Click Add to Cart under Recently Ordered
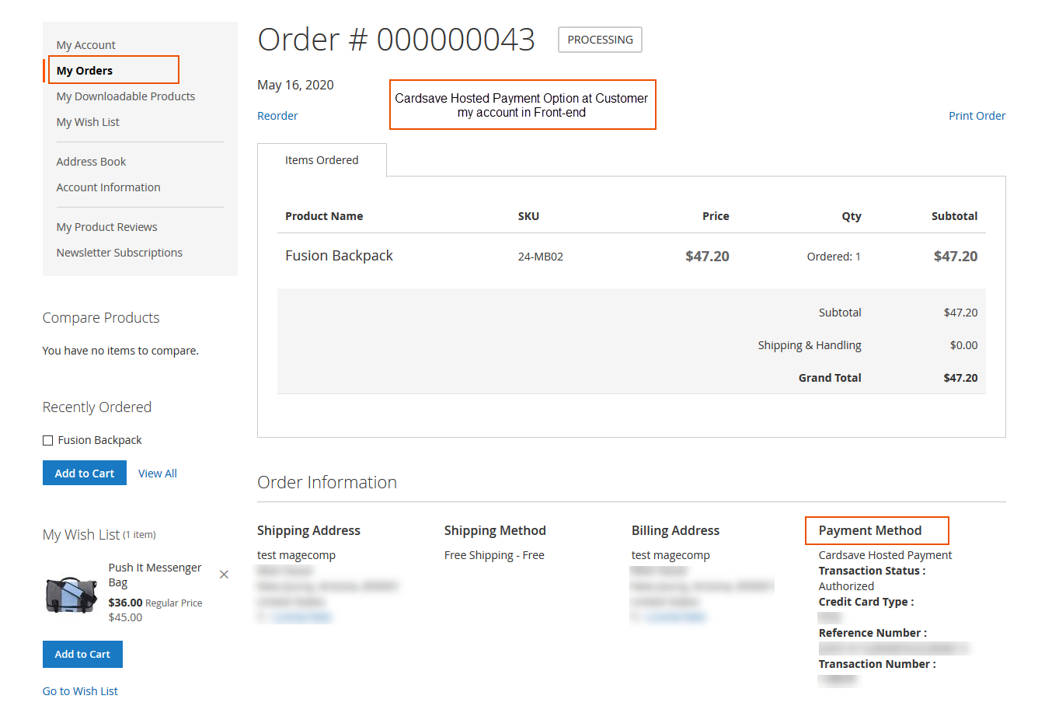This screenshot has height=713, width=1045. click(x=84, y=473)
